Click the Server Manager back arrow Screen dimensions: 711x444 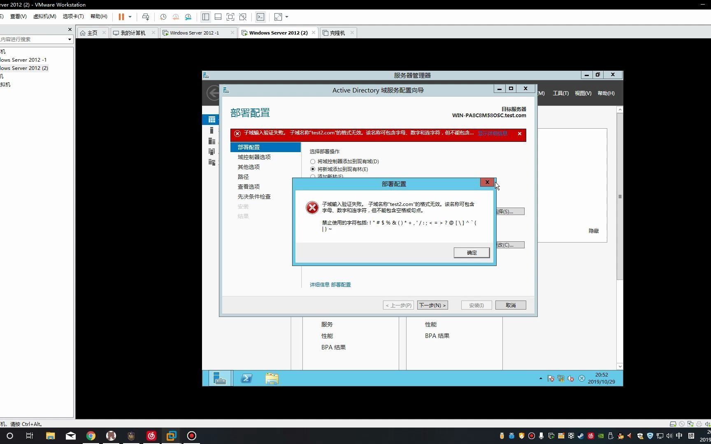[x=213, y=93]
